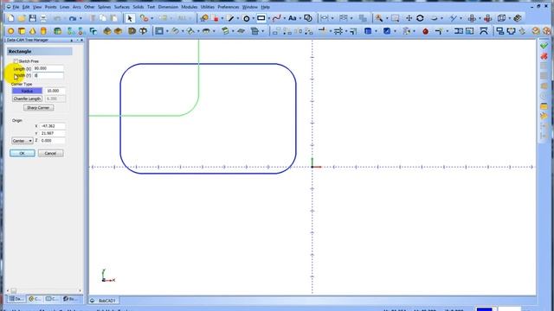Screen dimensions: 554x311
Task: Print using the printer toolbar icon
Action: coord(43,18)
